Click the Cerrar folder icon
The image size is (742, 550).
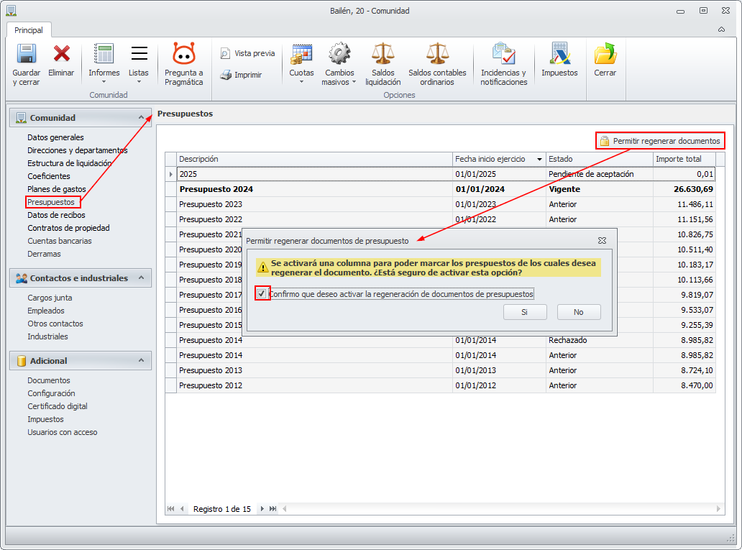pyautogui.click(x=605, y=55)
